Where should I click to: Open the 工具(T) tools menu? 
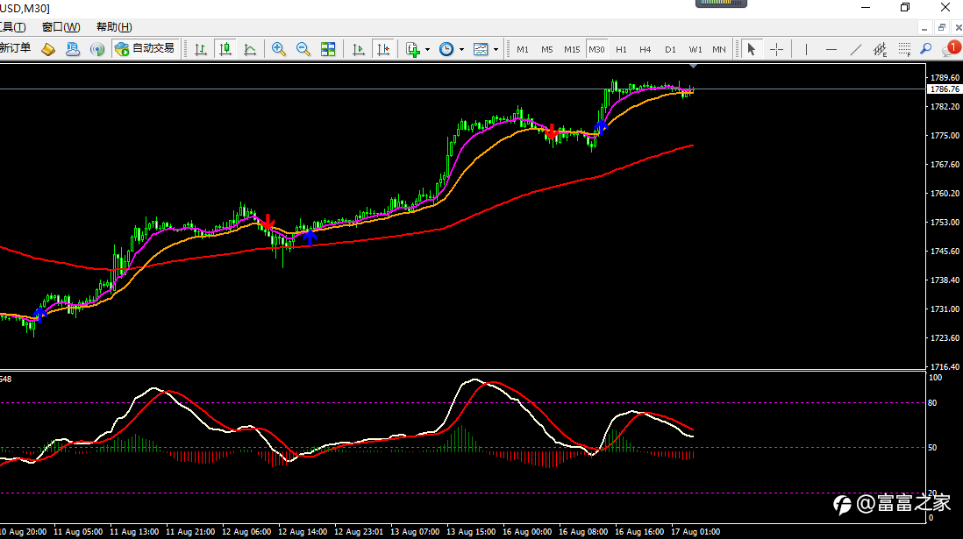[x=13, y=27]
